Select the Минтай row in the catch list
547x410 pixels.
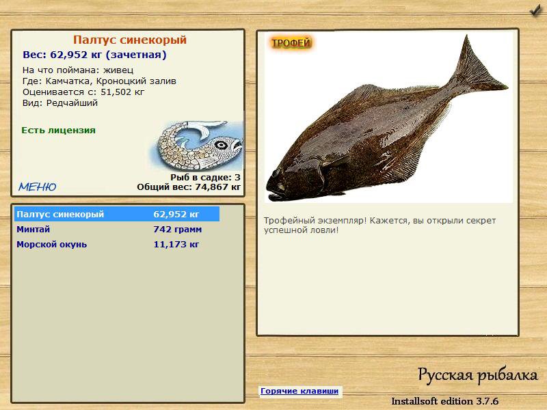(x=117, y=229)
